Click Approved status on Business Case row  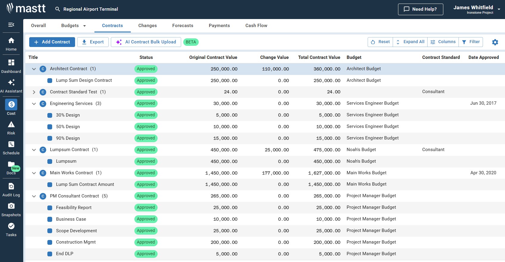coord(146,219)
